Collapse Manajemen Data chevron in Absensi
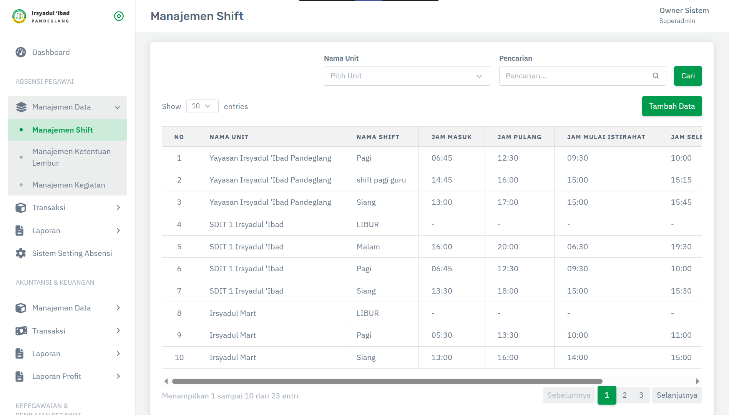 point(118,108)
